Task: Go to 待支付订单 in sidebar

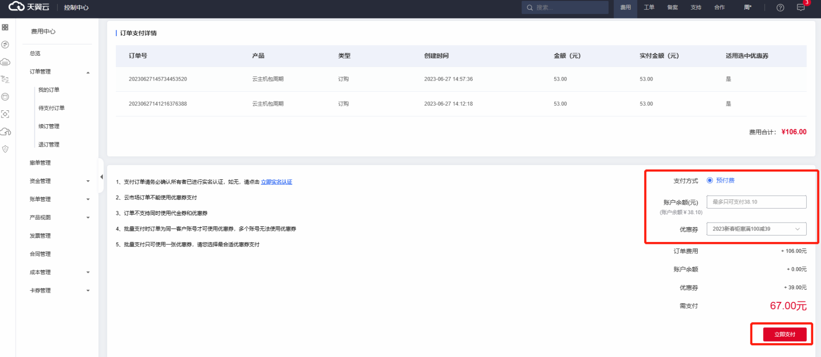Action: click(x=51, y=108)
